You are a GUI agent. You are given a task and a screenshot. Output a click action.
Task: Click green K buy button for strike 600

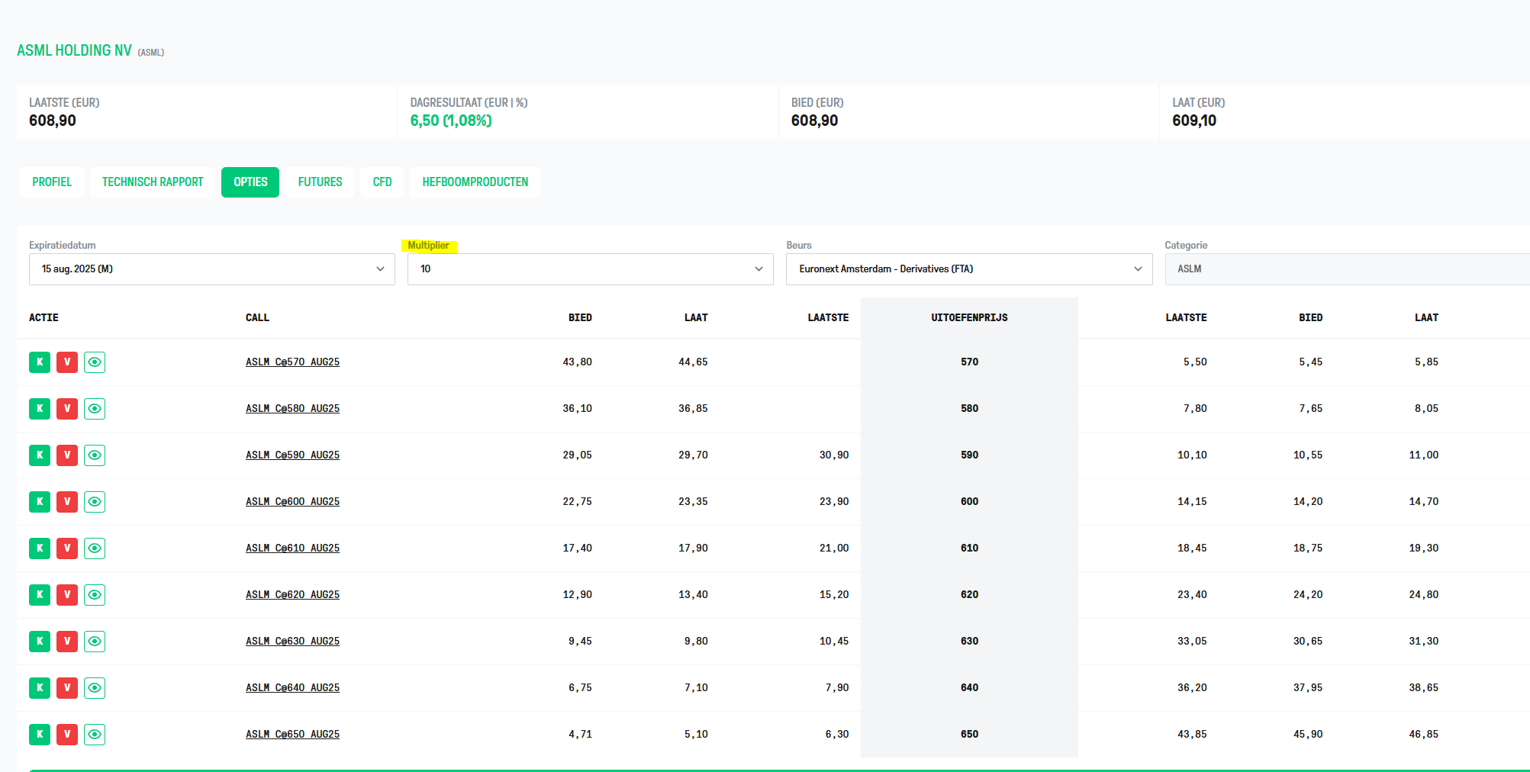coord(40,502)
